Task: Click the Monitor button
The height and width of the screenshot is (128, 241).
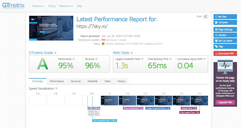Action: click(225, 35)
